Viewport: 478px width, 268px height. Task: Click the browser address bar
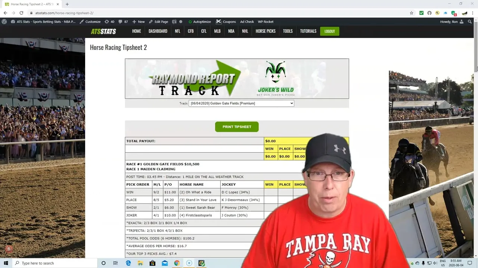(x=220, y=13)
